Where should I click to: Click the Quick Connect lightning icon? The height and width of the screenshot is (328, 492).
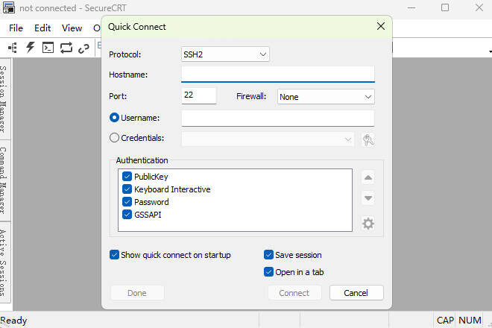(x=30, y=48)
